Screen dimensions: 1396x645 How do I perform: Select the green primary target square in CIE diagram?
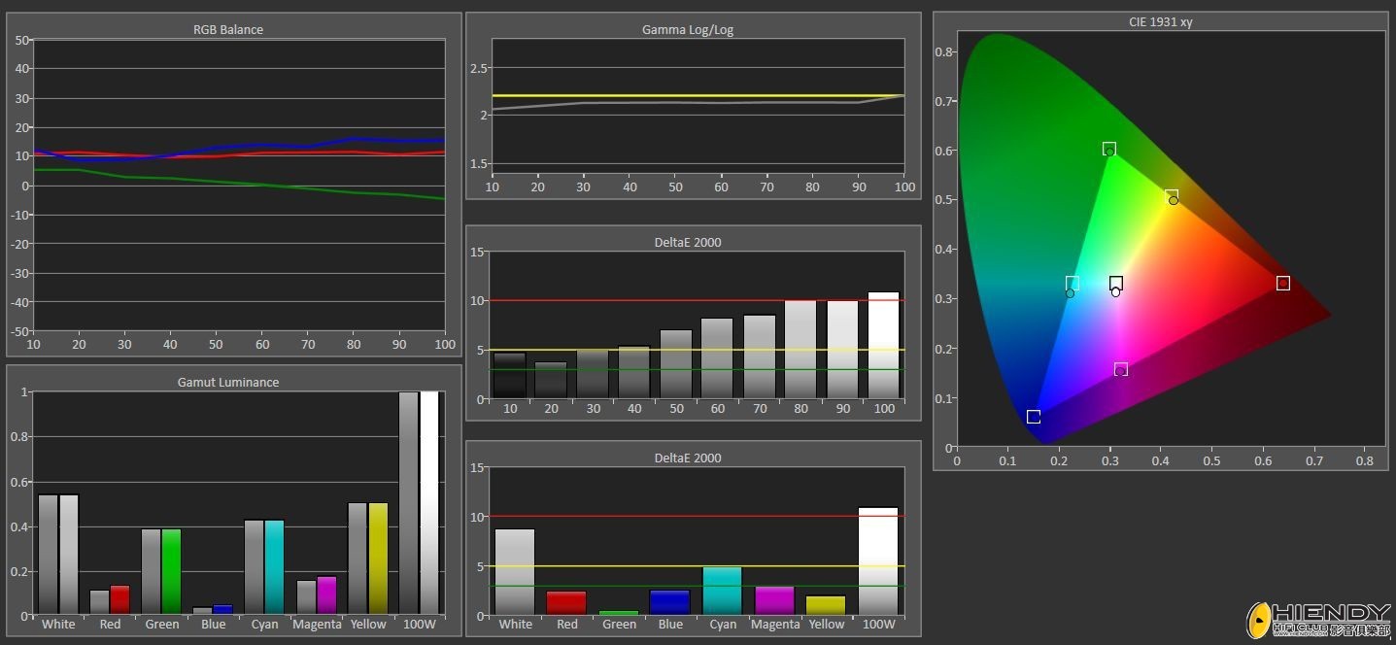point(1109,149)
